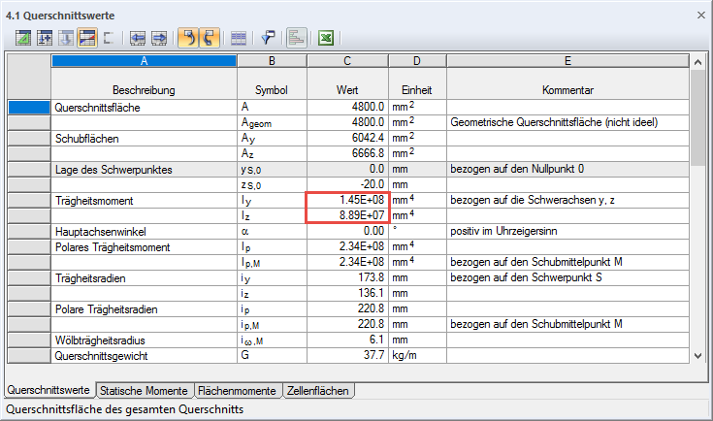Click the Ay value 6042.4
Image resolution: width=713 pixels, height=421 pixels.
point(347,138)
